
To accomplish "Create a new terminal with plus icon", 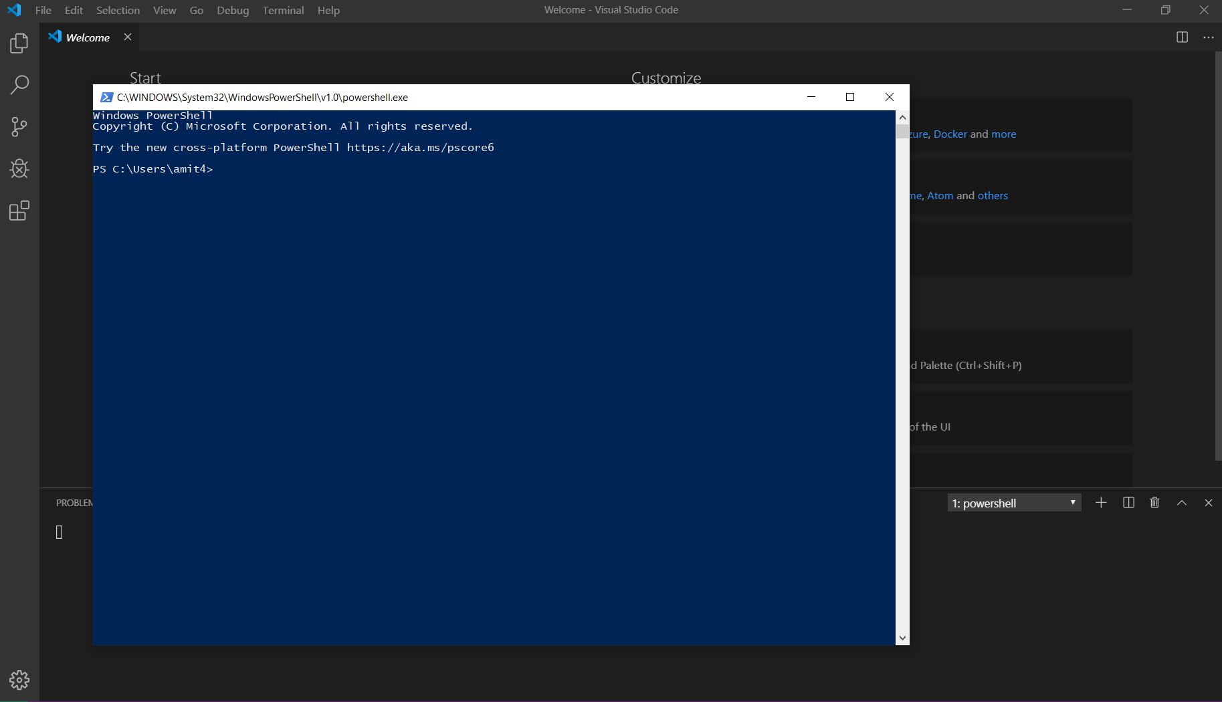I will coord(1101,503).
